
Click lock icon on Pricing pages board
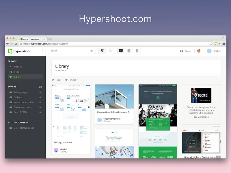coord(40,92)
